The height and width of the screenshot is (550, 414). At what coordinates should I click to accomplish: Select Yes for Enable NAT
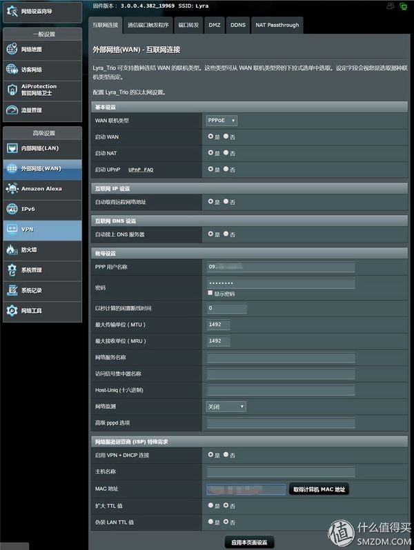210,152
